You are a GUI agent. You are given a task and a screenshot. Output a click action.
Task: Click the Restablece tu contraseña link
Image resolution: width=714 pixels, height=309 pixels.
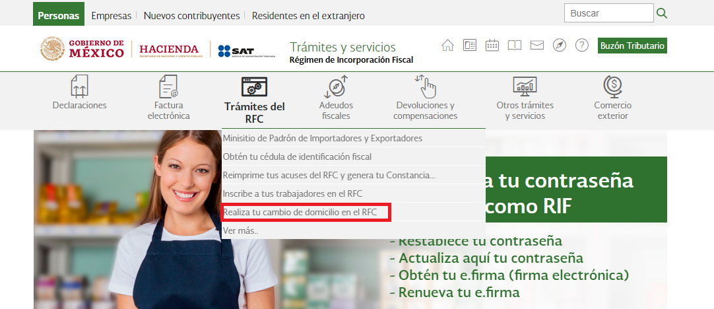(x=476, y=240)
